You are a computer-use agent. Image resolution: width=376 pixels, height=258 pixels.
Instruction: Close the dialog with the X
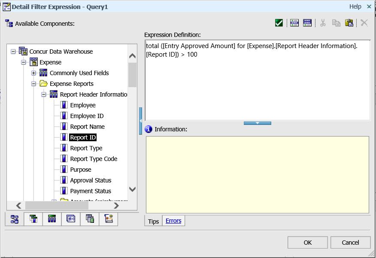point(369,6)
